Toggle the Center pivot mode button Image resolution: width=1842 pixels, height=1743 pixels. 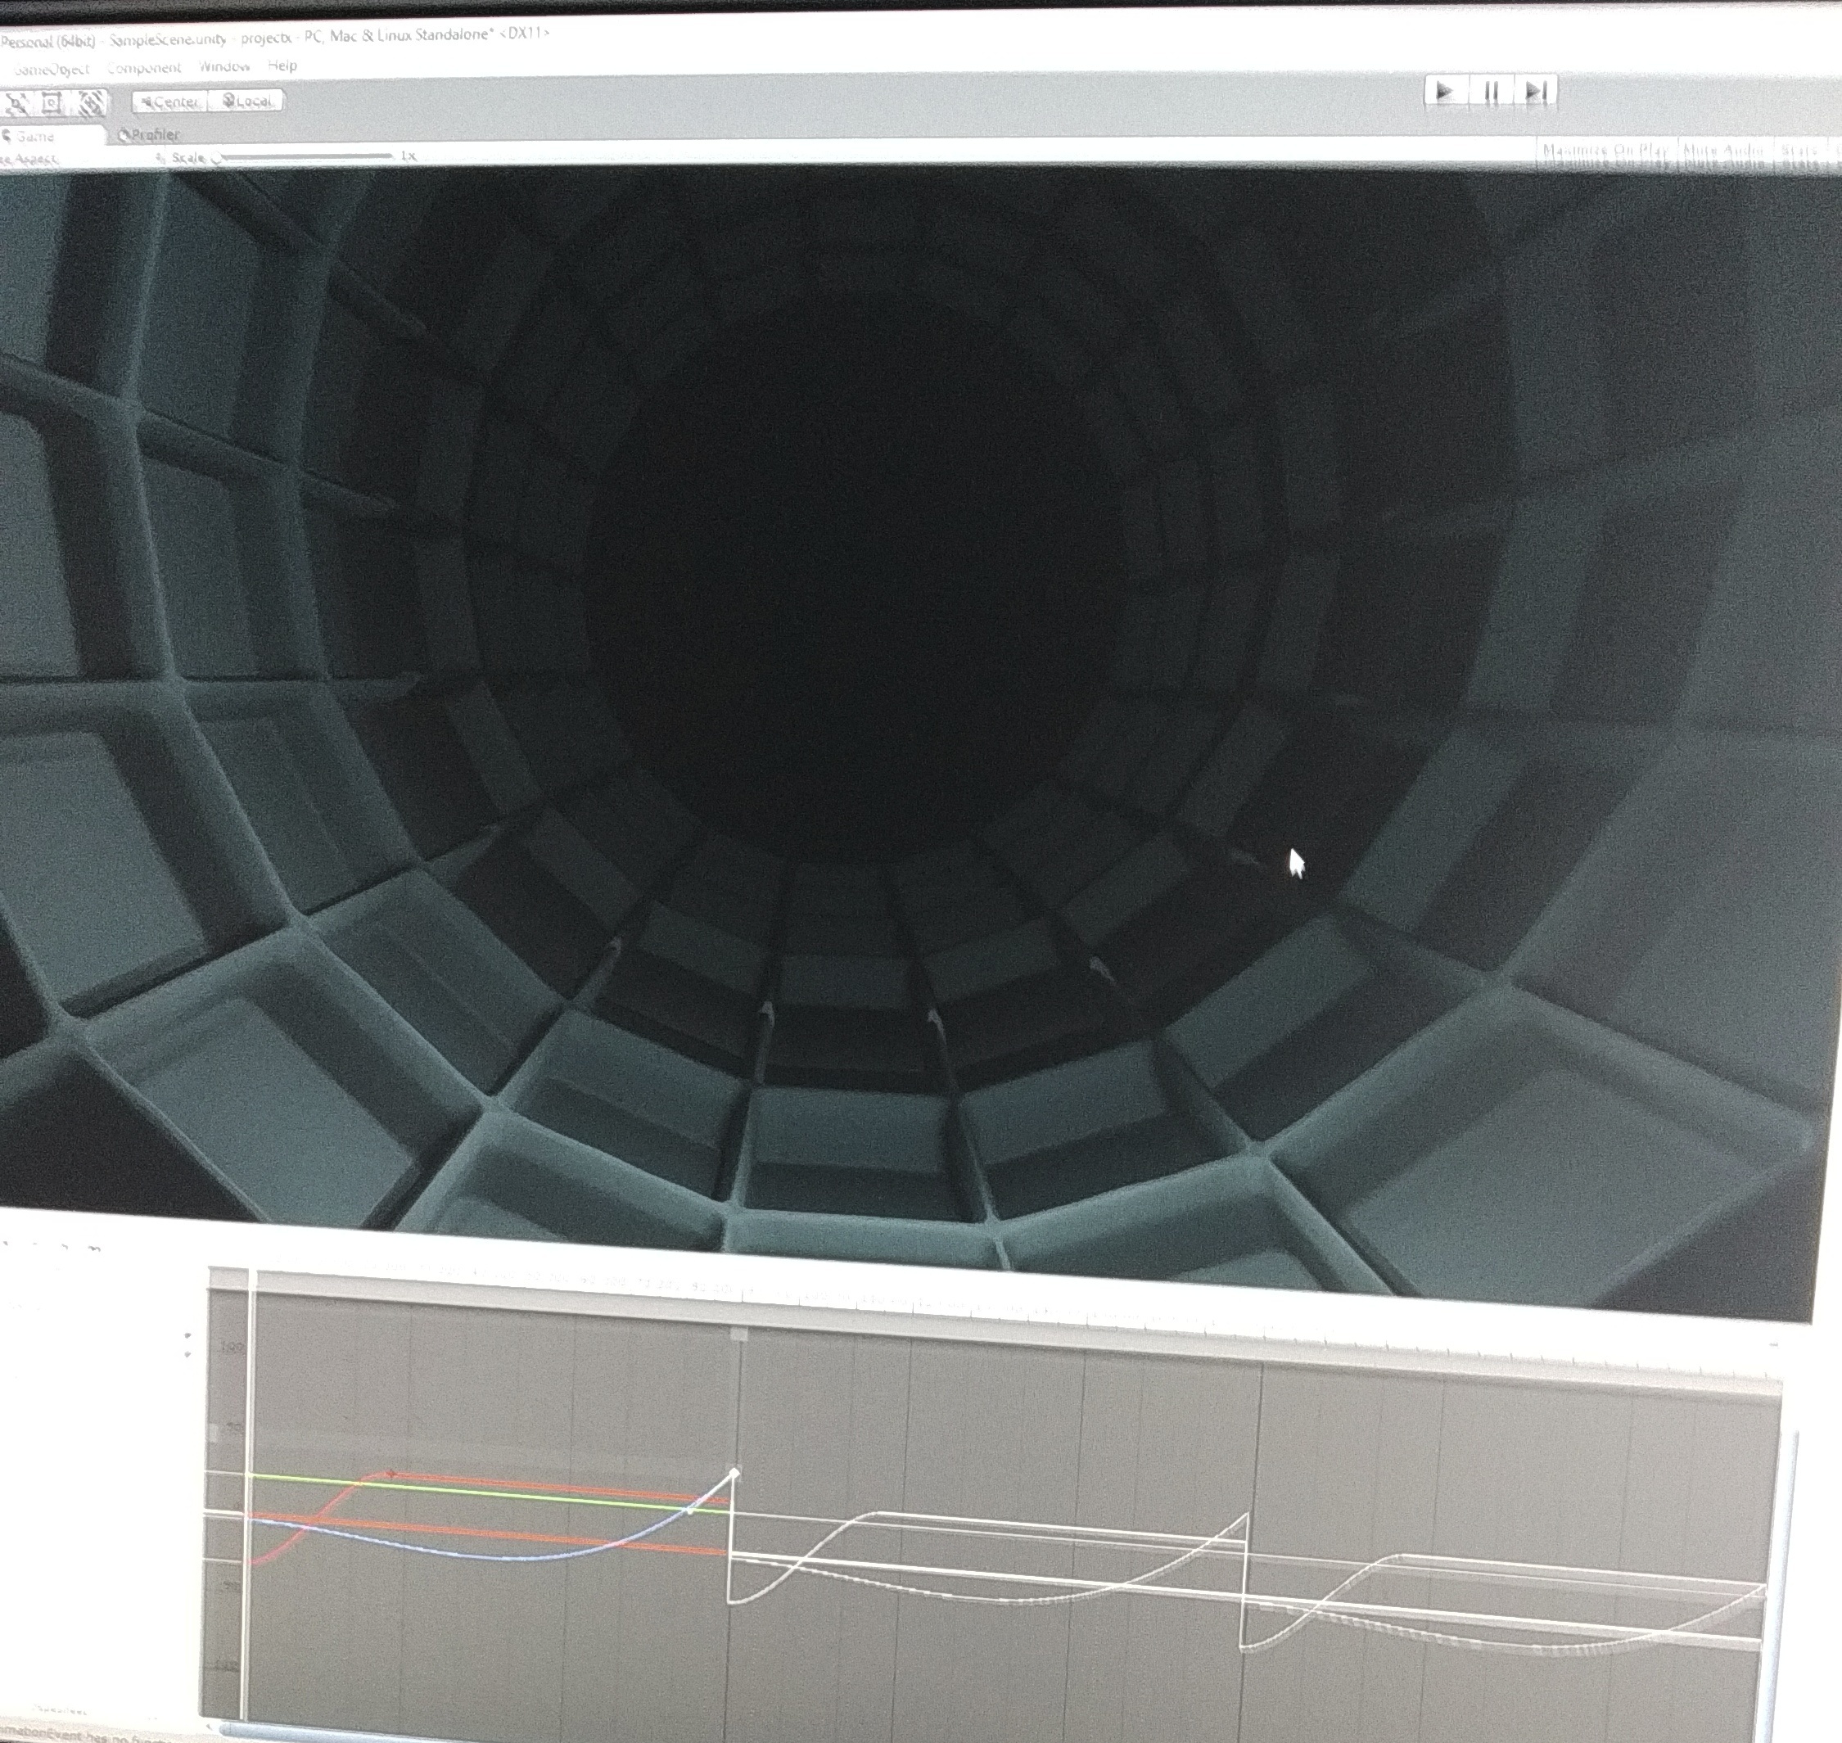click(x=170, y=102)
